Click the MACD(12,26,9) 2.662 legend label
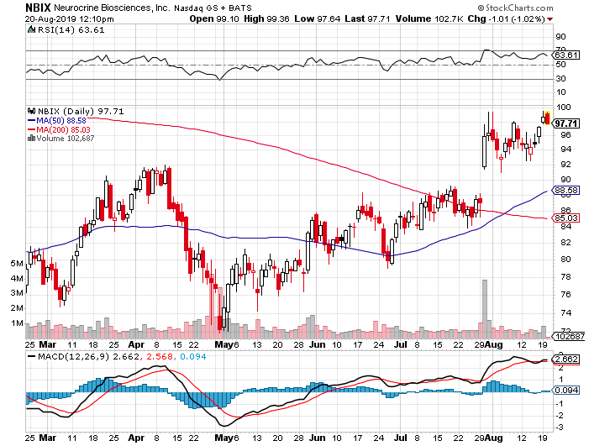The height and width of the screenshot is (446, 589). click(89, 356)
